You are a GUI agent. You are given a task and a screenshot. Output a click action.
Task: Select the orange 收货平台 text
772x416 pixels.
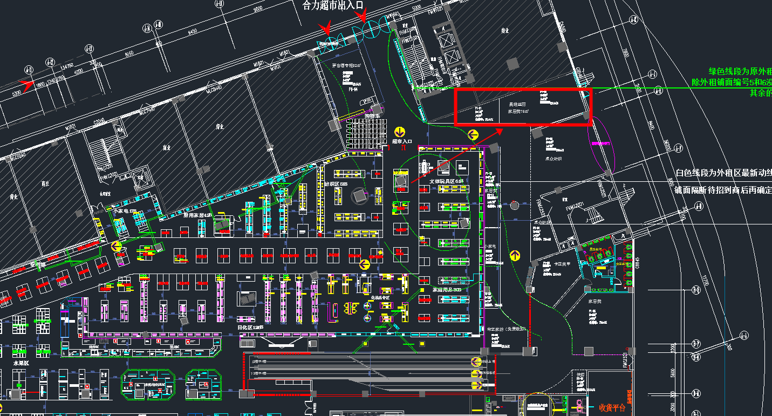(x=612, y=407)
